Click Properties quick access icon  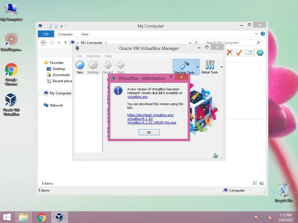pos(49,26)
